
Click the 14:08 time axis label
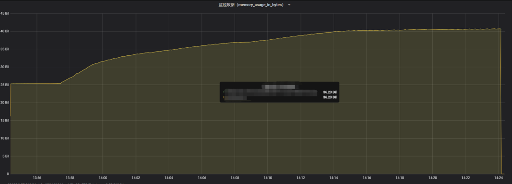point(235,178)
